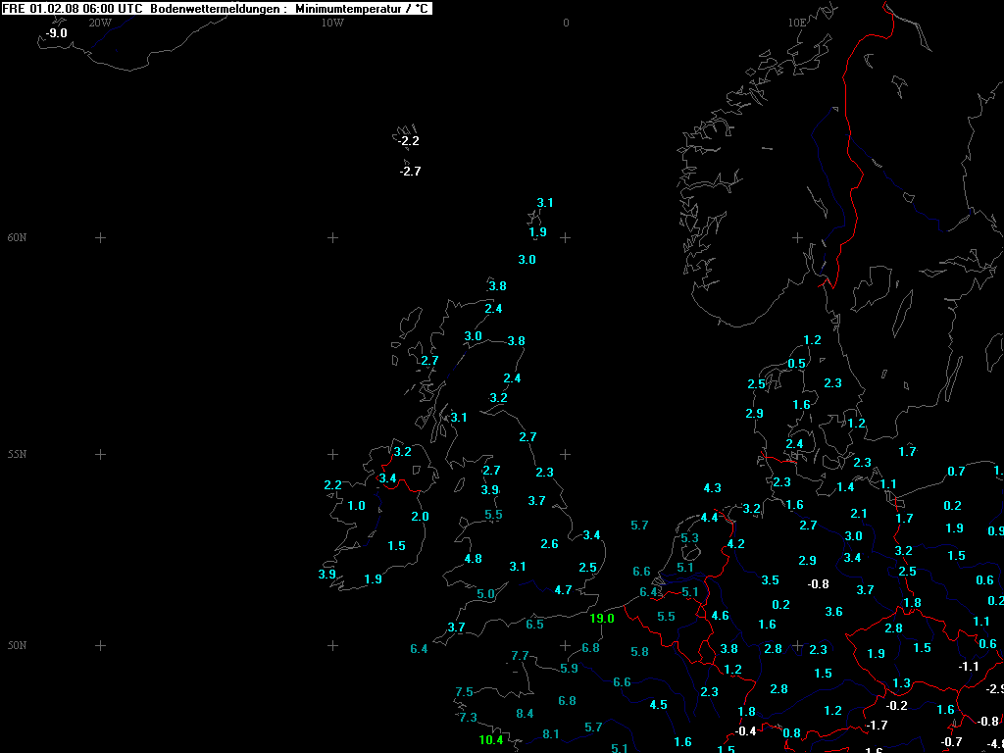Select the 8.4 temperature value in France
Image resolution: width=1004 pixels, height=753 pixels.
click(525, 714)
